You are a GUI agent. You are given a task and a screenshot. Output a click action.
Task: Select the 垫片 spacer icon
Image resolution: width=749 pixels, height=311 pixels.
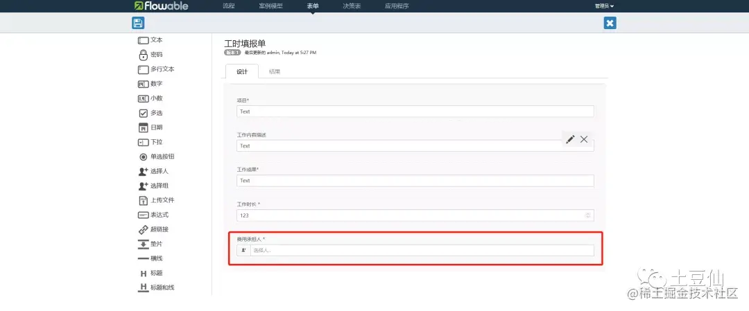pyautogui.click(x=144, y=244)
